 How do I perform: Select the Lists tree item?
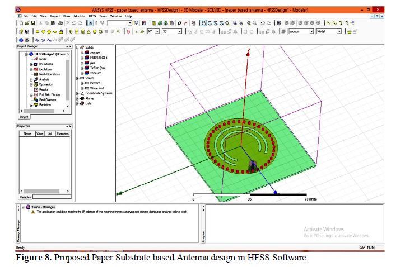point(89,103)
